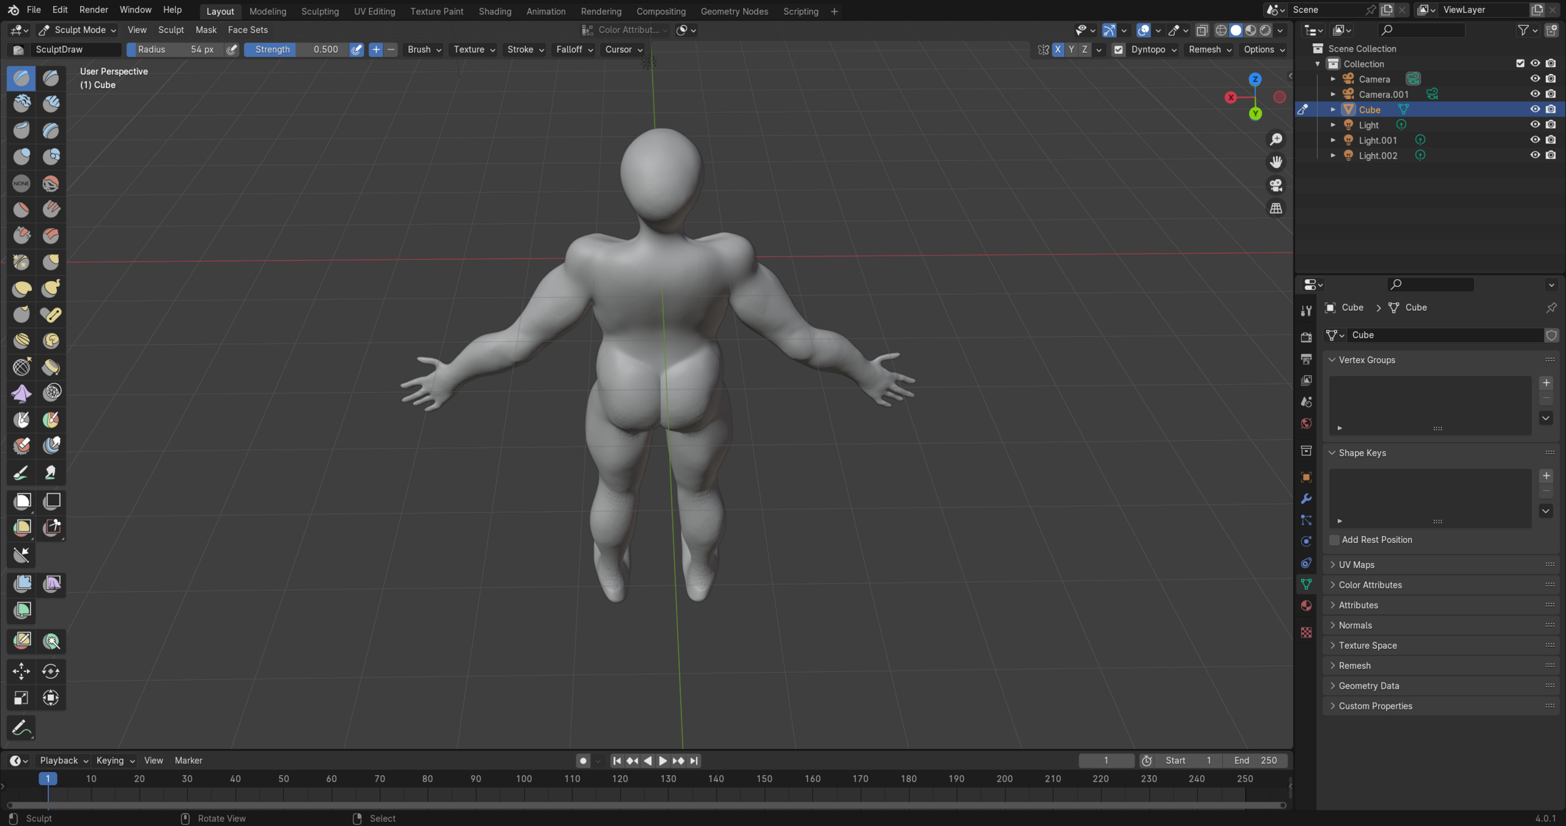This screenshot has width=1566, height=826.
Task: Open the Render properties tab
Action: (x=1307, y=336)
